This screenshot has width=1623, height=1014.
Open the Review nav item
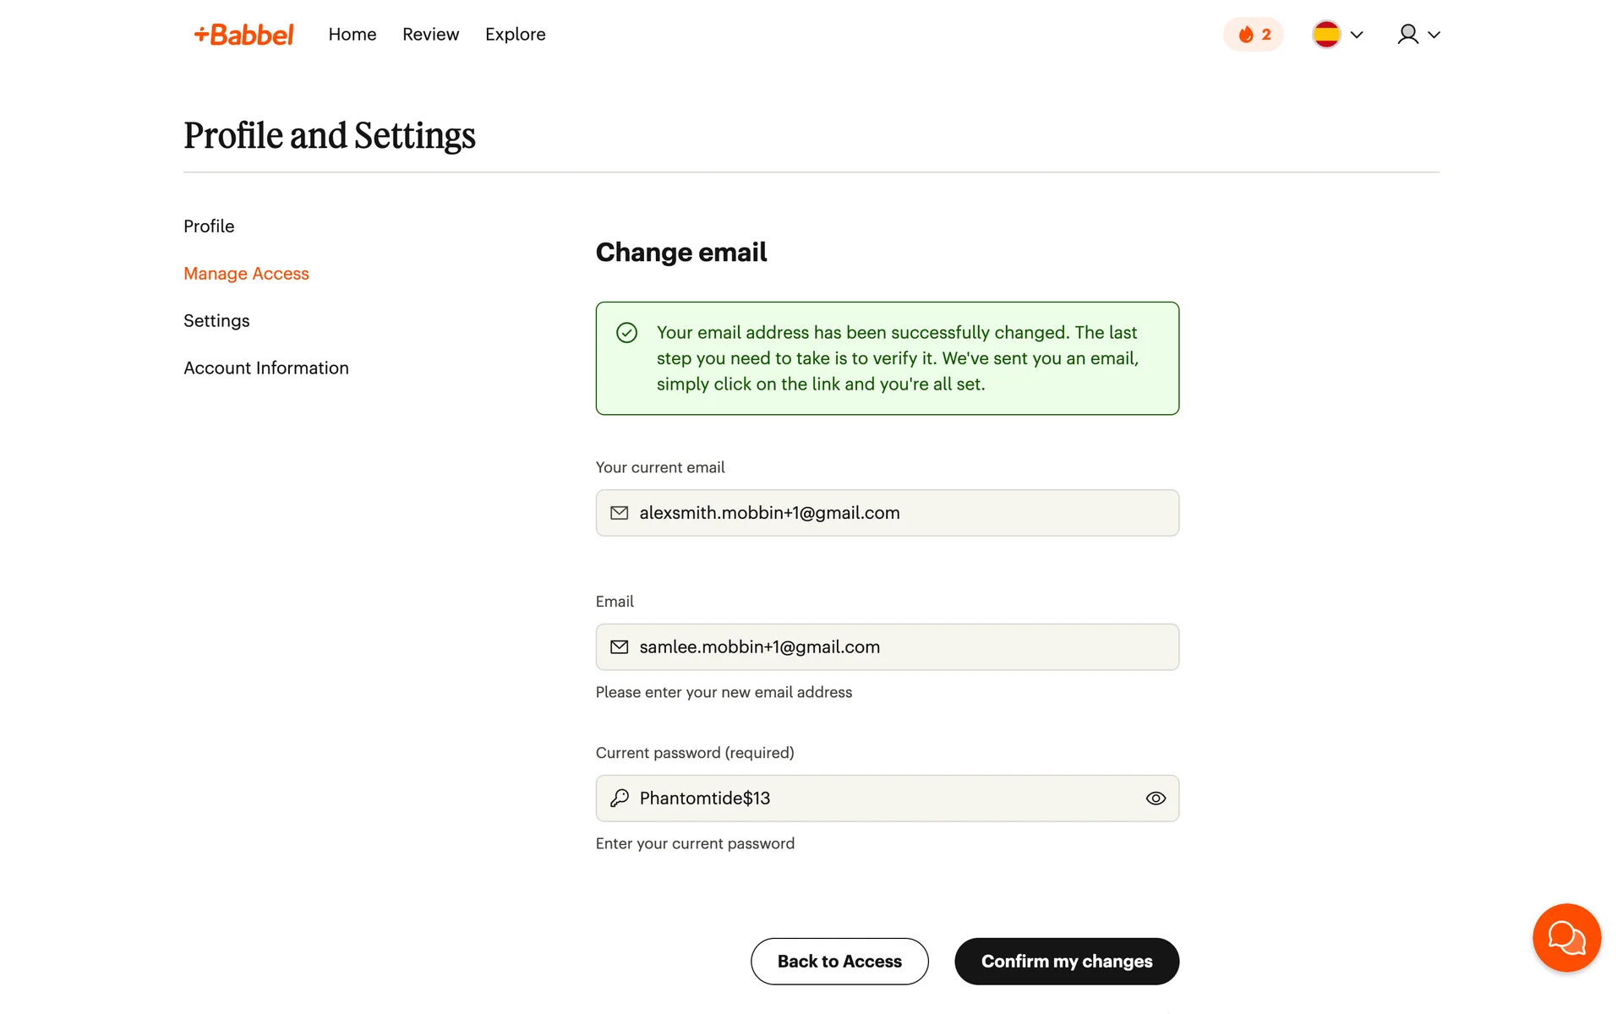(x=430, y=35)
